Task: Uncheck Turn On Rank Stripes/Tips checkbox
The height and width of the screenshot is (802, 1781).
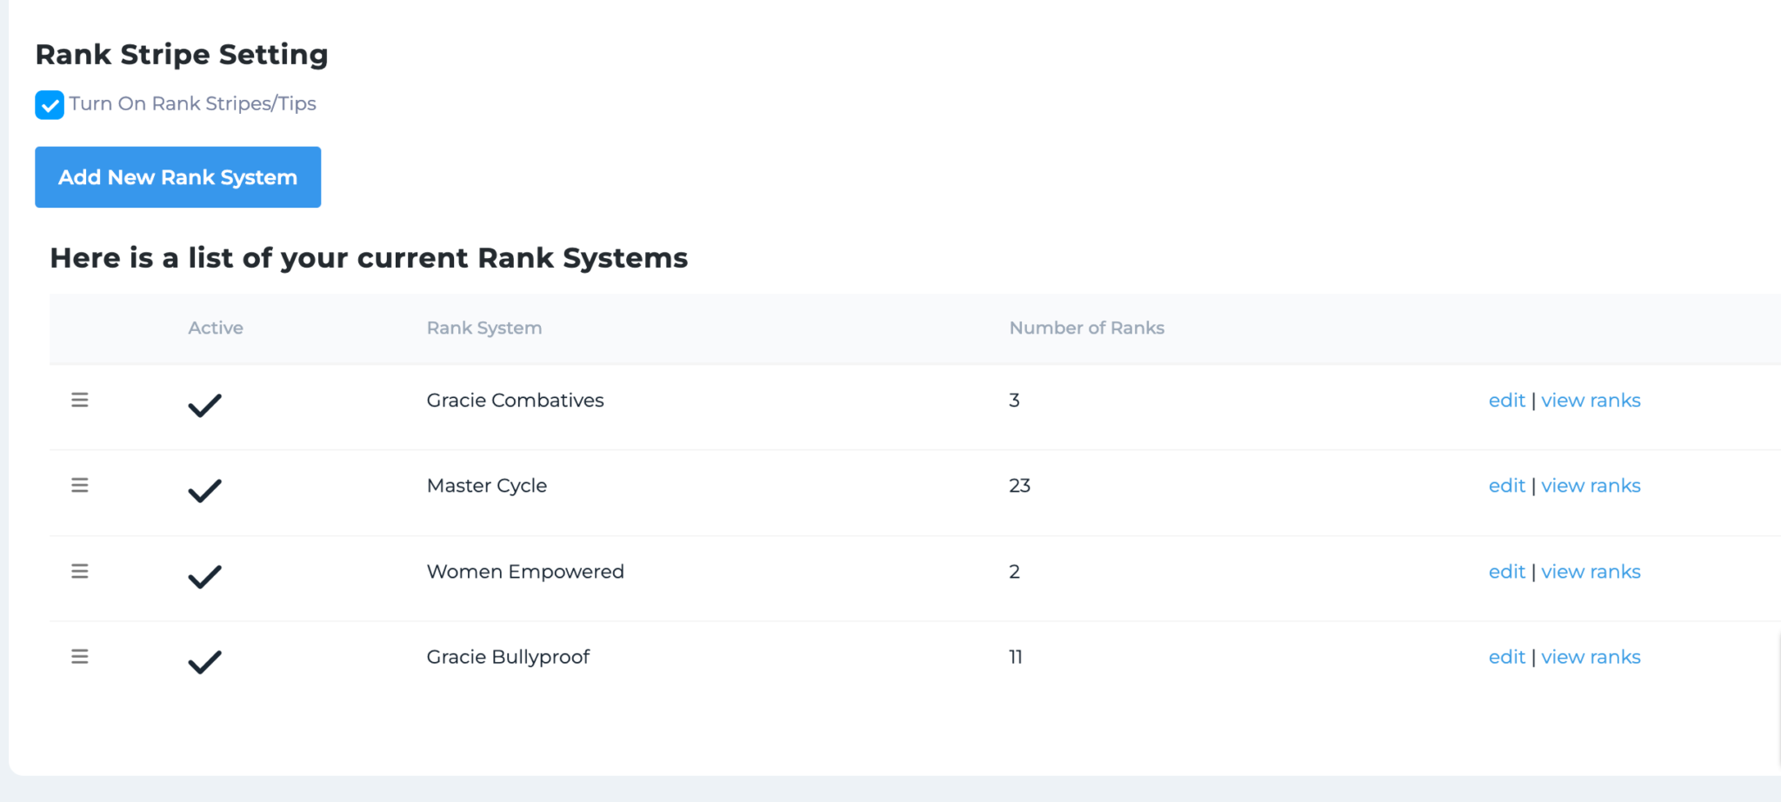Action: point(50,105)
